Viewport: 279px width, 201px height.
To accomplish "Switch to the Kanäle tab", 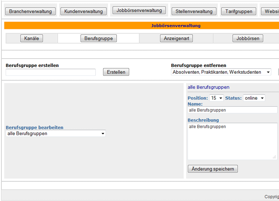I will 32,38.
